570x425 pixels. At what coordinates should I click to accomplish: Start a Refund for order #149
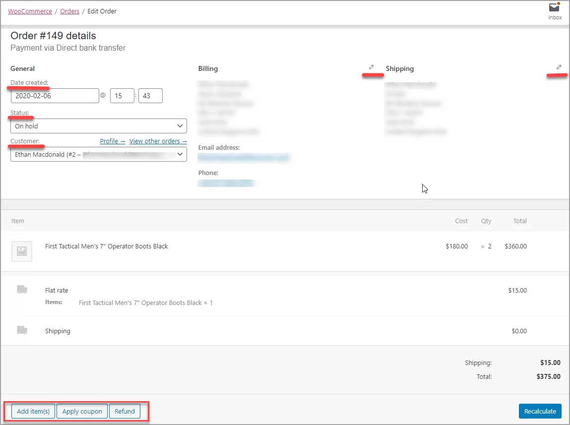click(125, 411)
